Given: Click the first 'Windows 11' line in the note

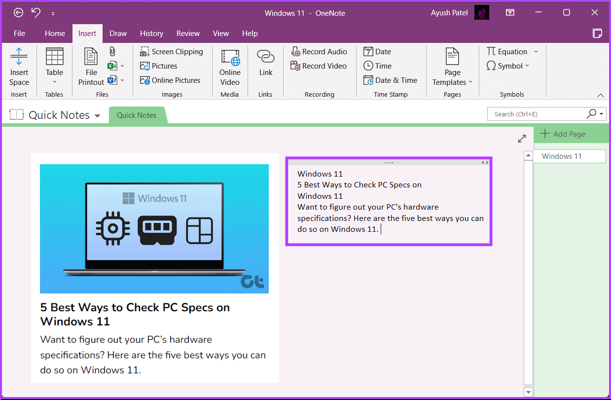Looking at the screenshot, I should click(x=320, y=174).
